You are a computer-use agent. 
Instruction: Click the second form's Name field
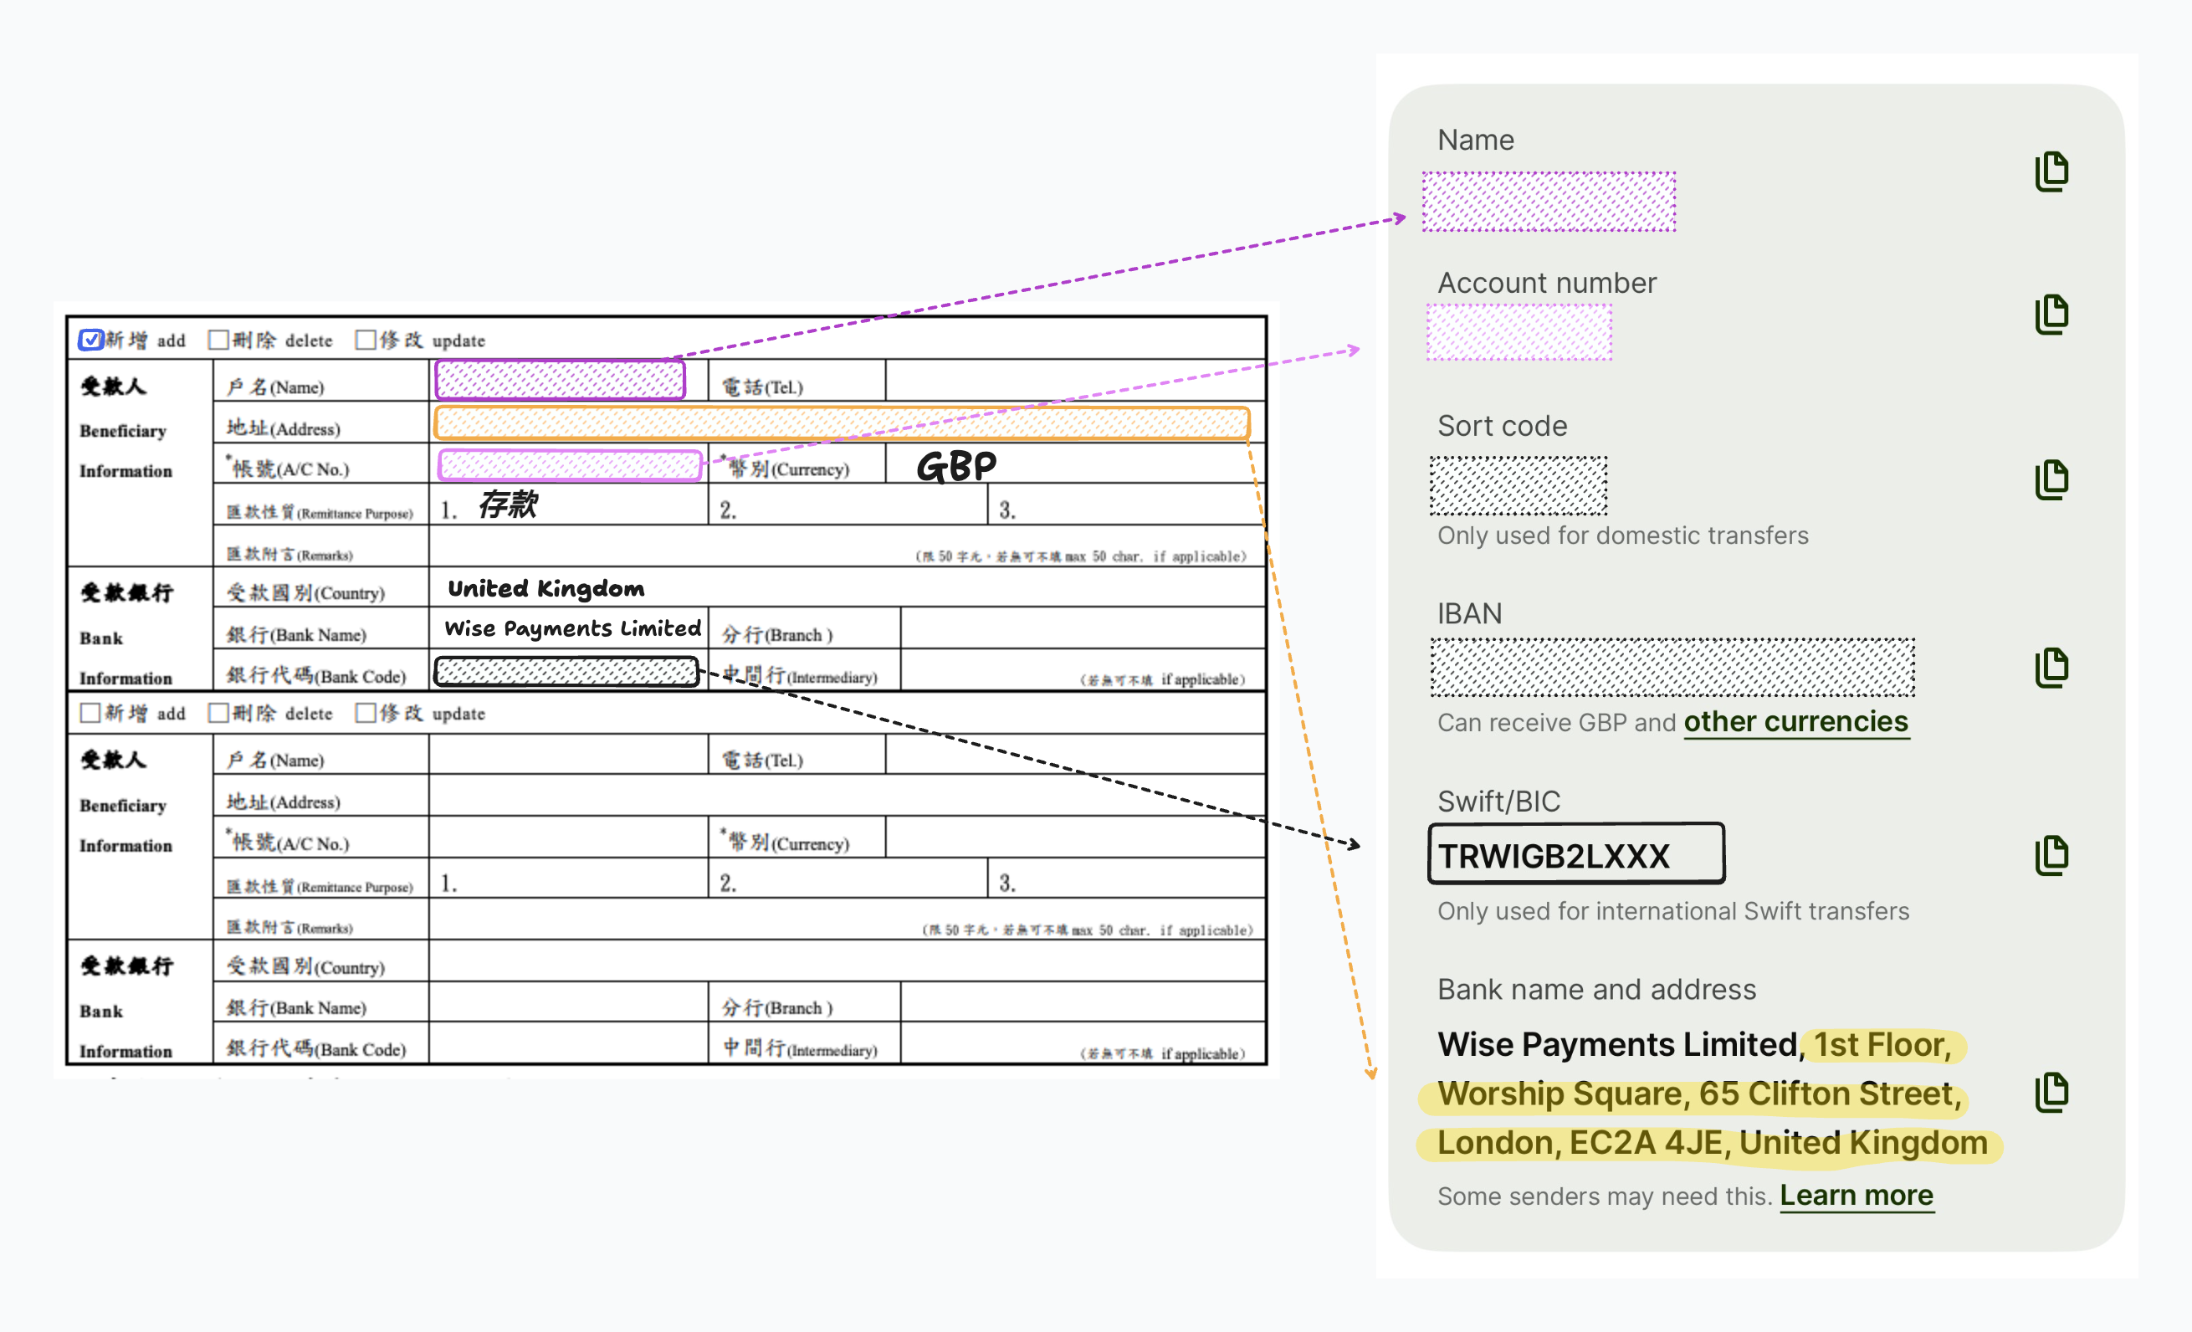click(x=568, y=755)
